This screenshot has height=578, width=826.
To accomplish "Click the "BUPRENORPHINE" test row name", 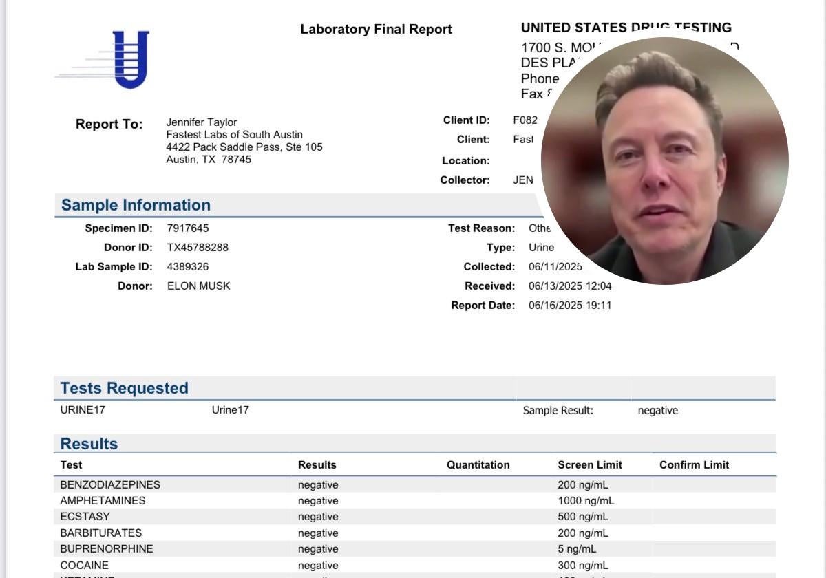I will [107, 549].
